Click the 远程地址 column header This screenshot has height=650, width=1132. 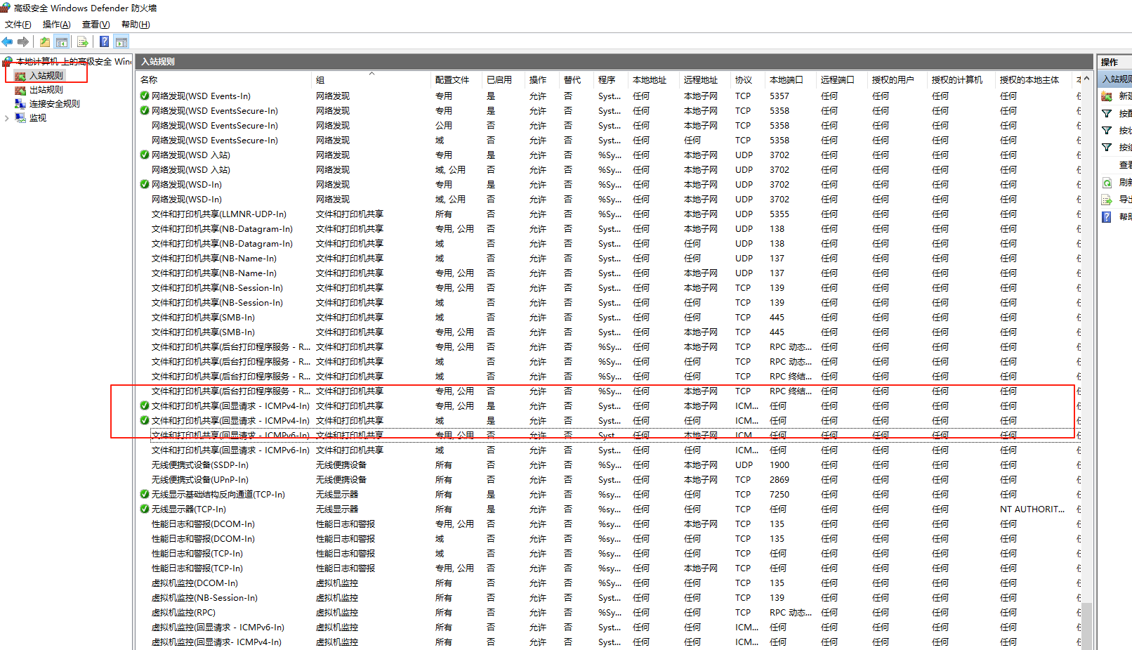705,80
